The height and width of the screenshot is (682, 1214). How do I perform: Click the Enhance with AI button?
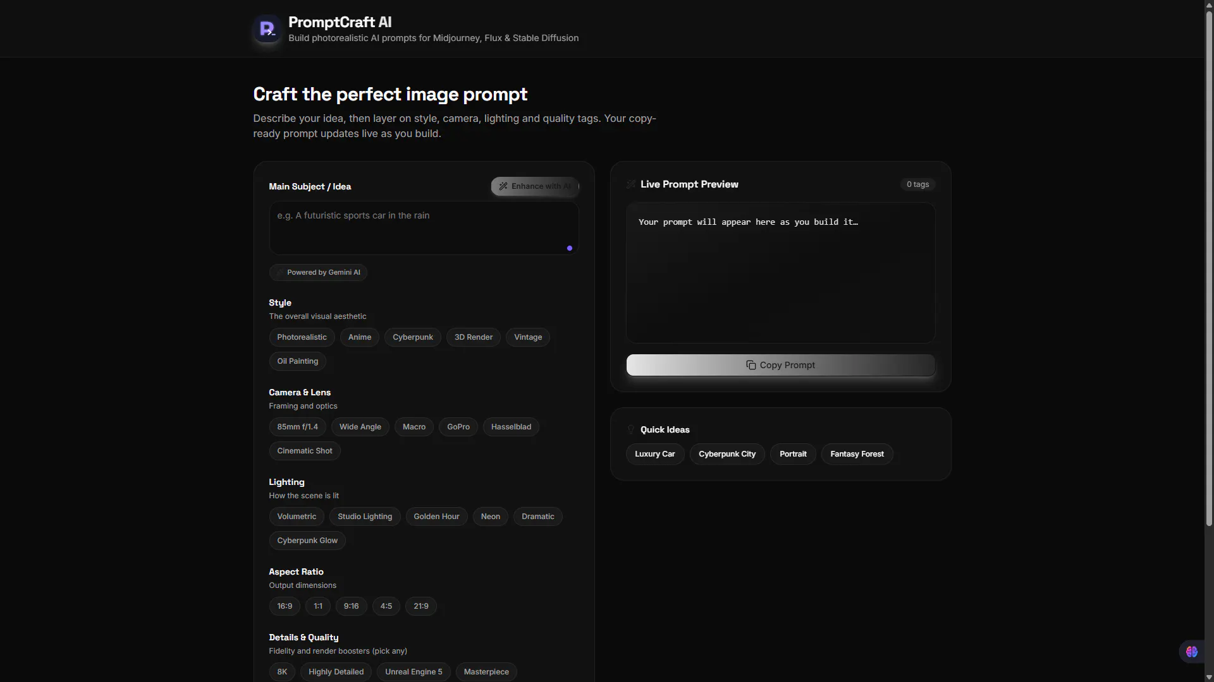point(535,186)
